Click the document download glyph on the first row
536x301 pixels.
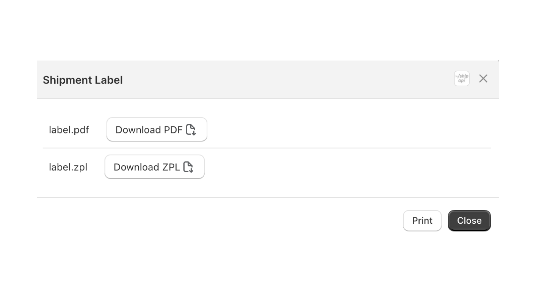point(191,130)
